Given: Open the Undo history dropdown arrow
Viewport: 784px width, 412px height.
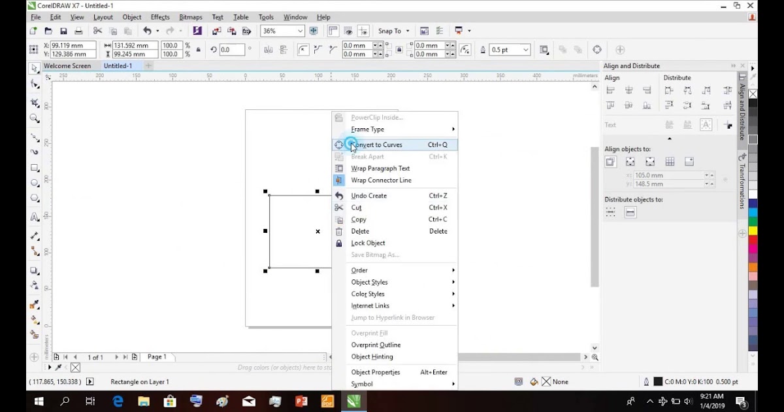Looking at the screenshot, I should (x=157, y=31).
